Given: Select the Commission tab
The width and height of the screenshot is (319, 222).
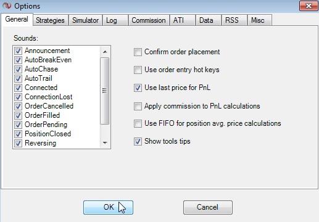Looking at the screenshot, I should click(x=149, y=20).
